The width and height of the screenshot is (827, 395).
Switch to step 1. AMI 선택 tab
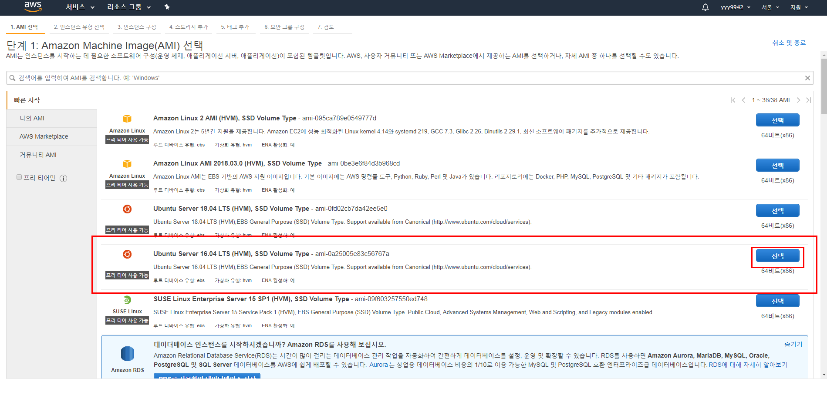pos(24,27)
